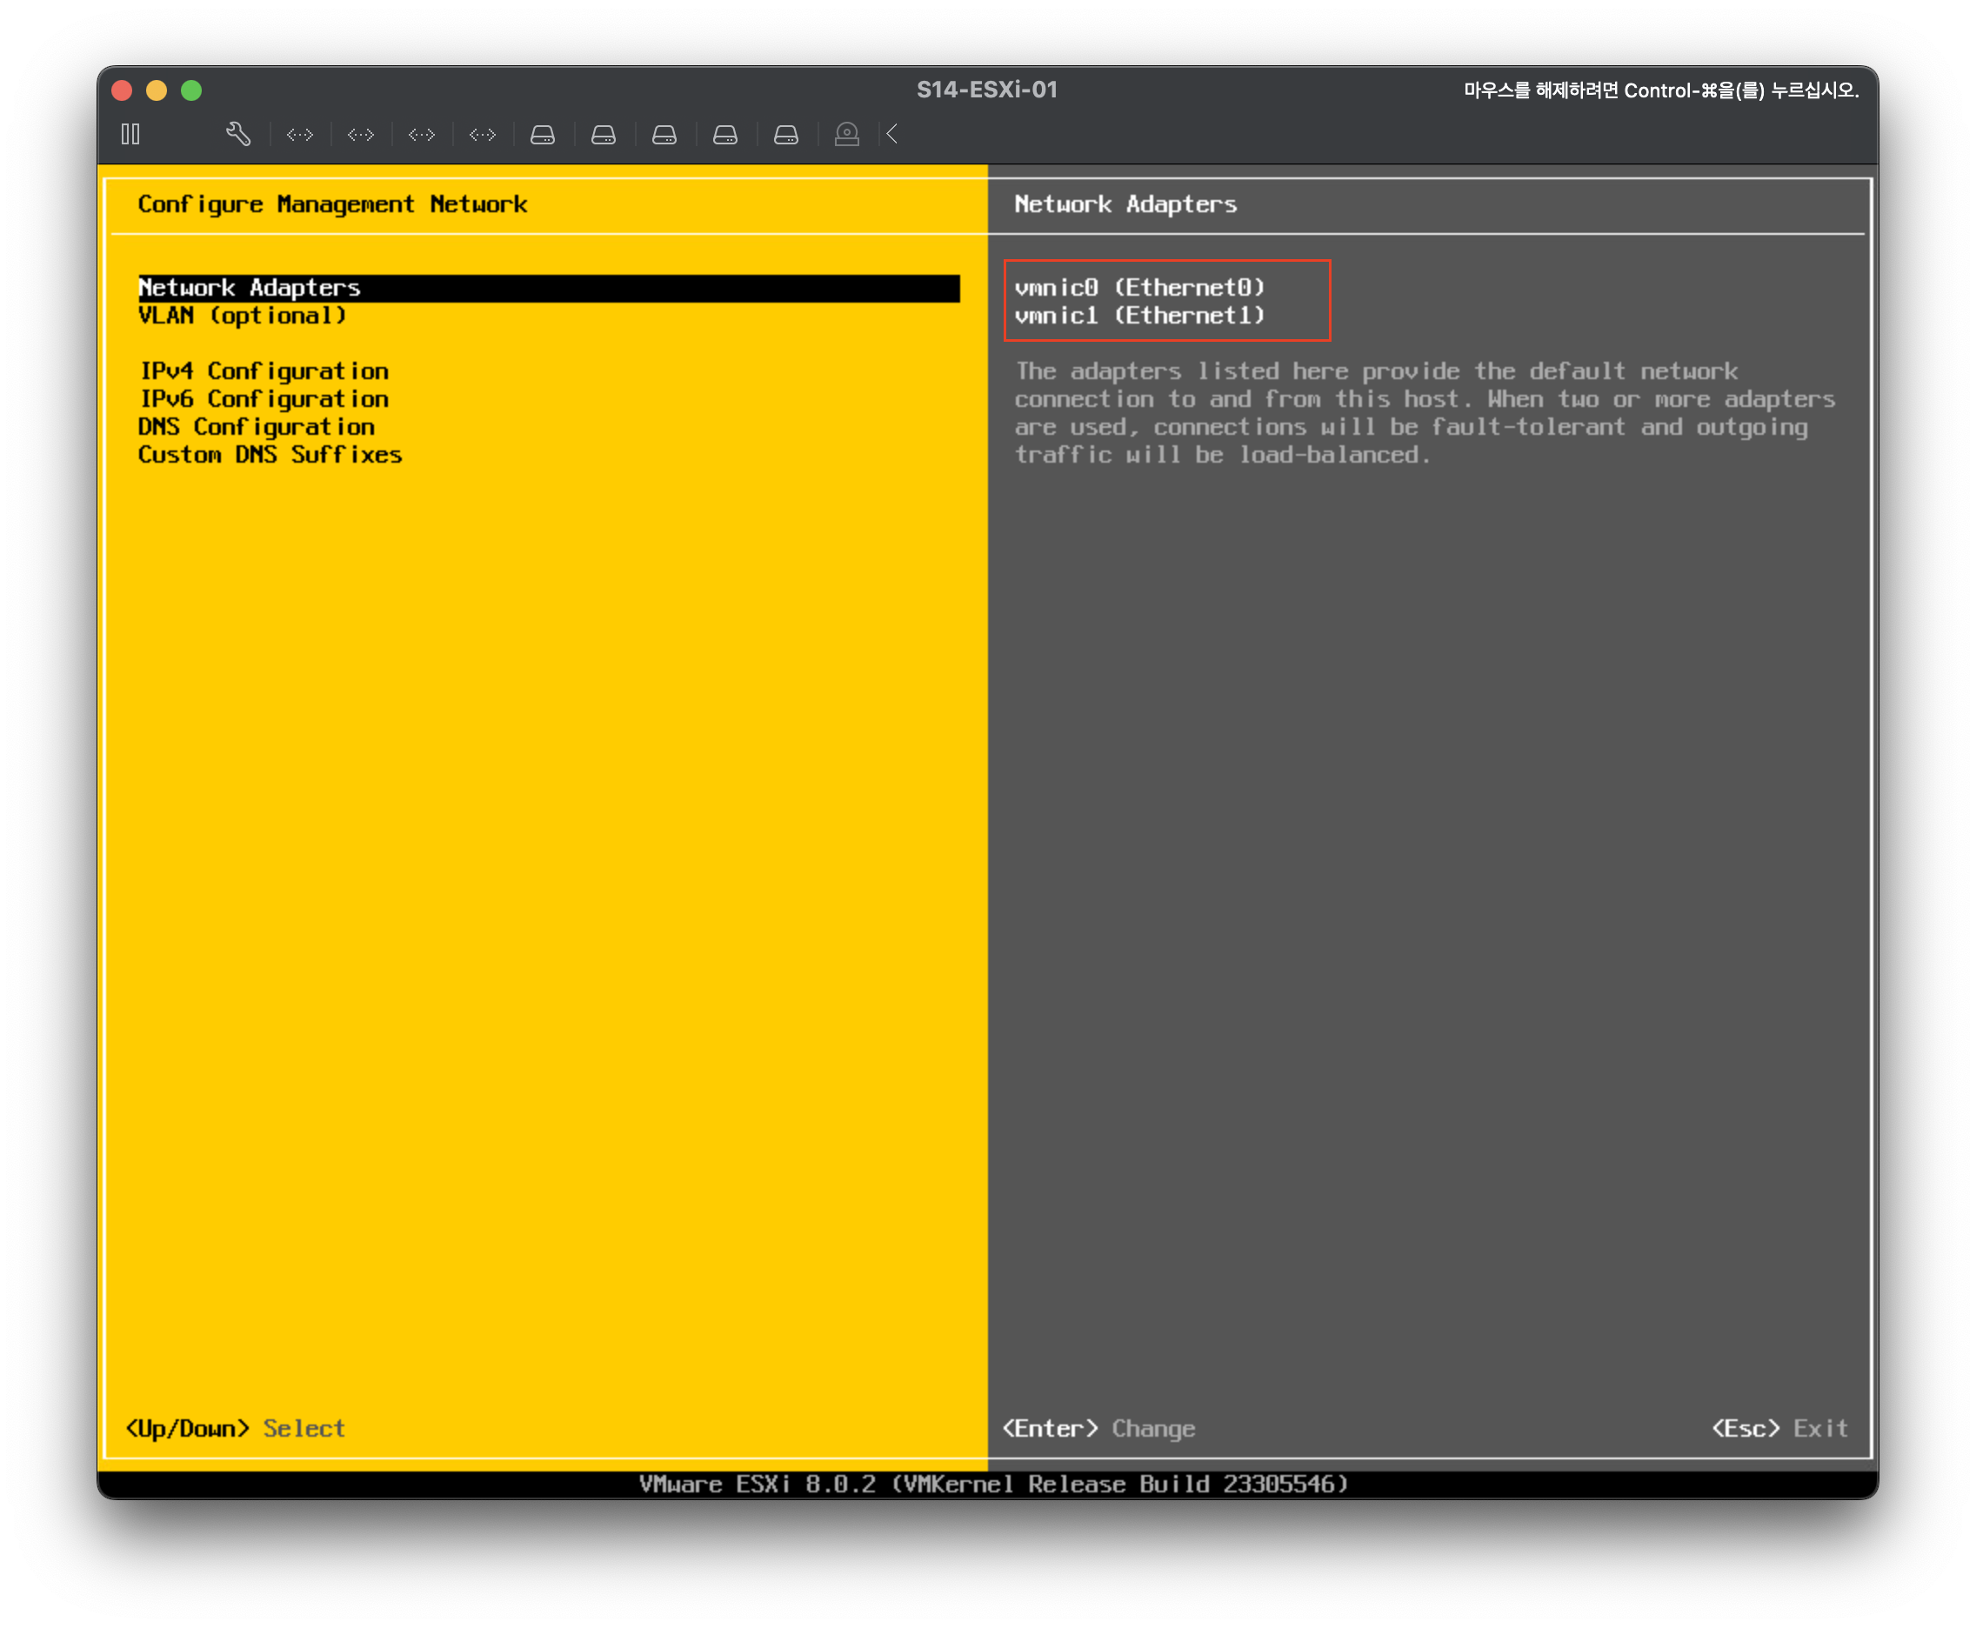Click the fourth network adapter toolbar icon
The width and height of the screenshot is (1976, 1628).
tap(483, 135)
